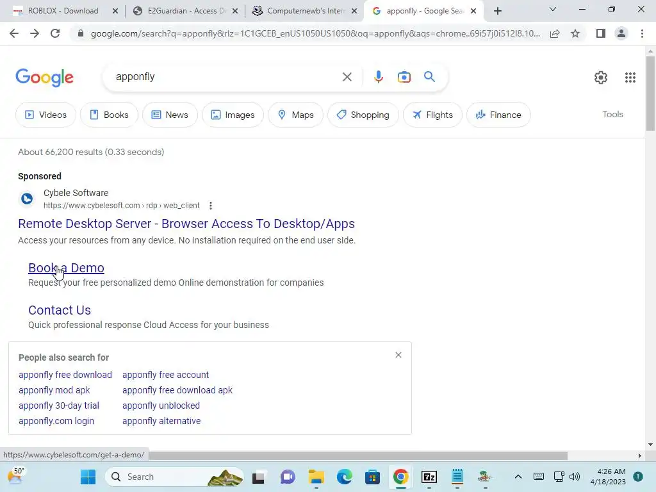
Task: Search for apponfly.com login
Action: 56,421
